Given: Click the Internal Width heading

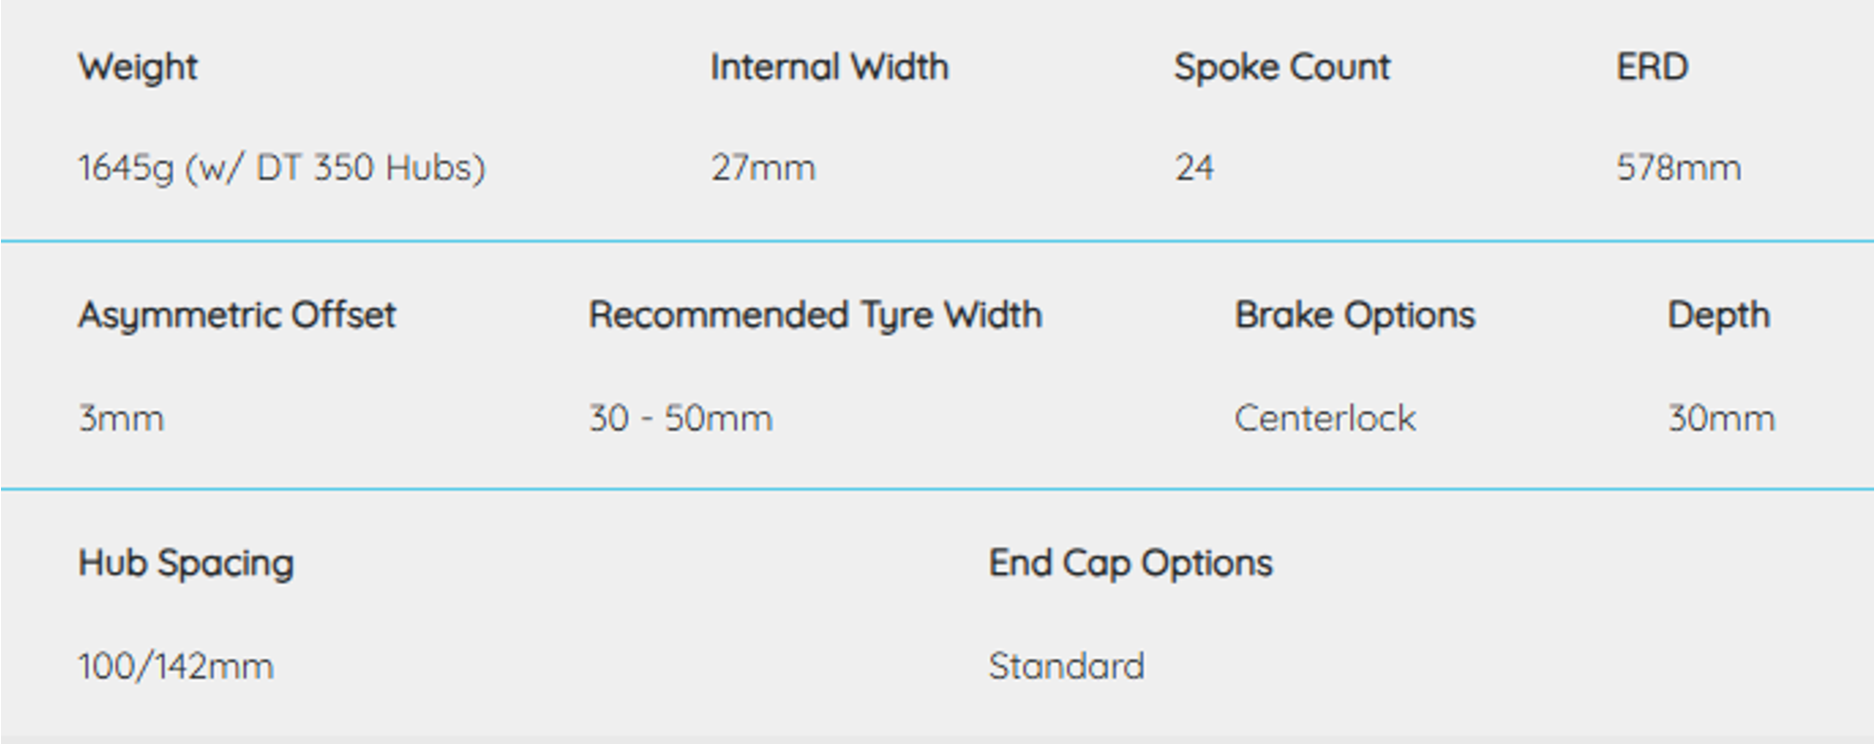Looking at the screenshot, I should (829, 67).
